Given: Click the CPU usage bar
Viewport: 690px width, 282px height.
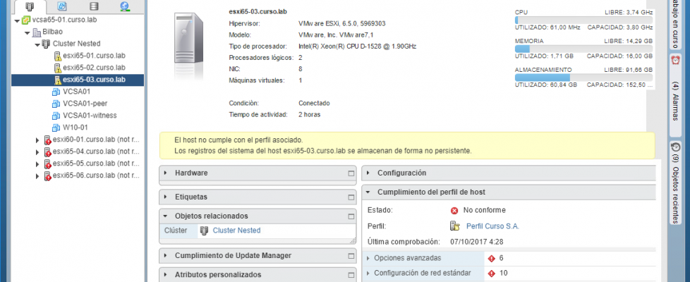Looking at the screenshot, I should (x=583, y=20).
